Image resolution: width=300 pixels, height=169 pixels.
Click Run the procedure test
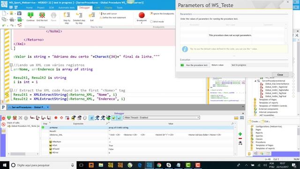pos(195,65)
